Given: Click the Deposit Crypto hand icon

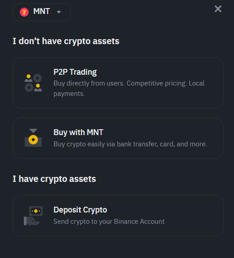Looking at the screenshot, I should [x=33, y=216].
